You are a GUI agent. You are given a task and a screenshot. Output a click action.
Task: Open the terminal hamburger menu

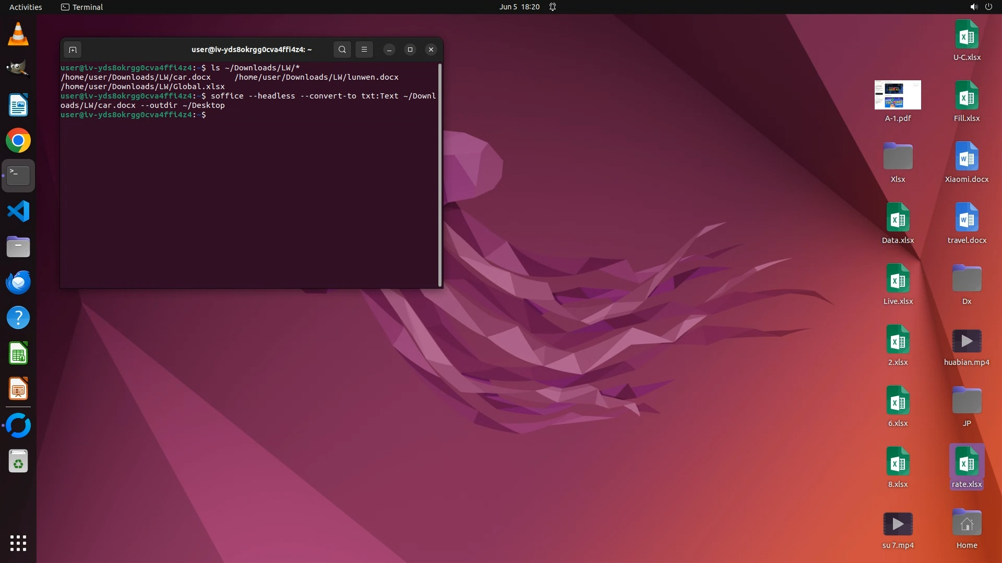pos(364,50)
